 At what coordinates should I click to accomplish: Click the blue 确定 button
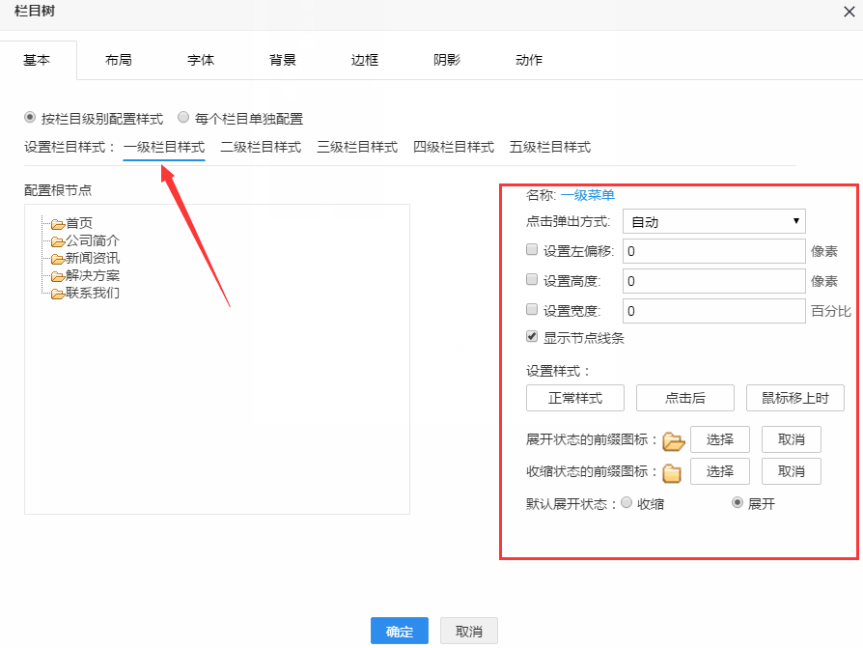tap(400, 632)
